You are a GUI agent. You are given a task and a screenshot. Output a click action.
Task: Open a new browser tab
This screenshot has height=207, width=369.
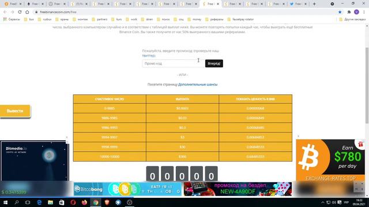click(314, 4)
